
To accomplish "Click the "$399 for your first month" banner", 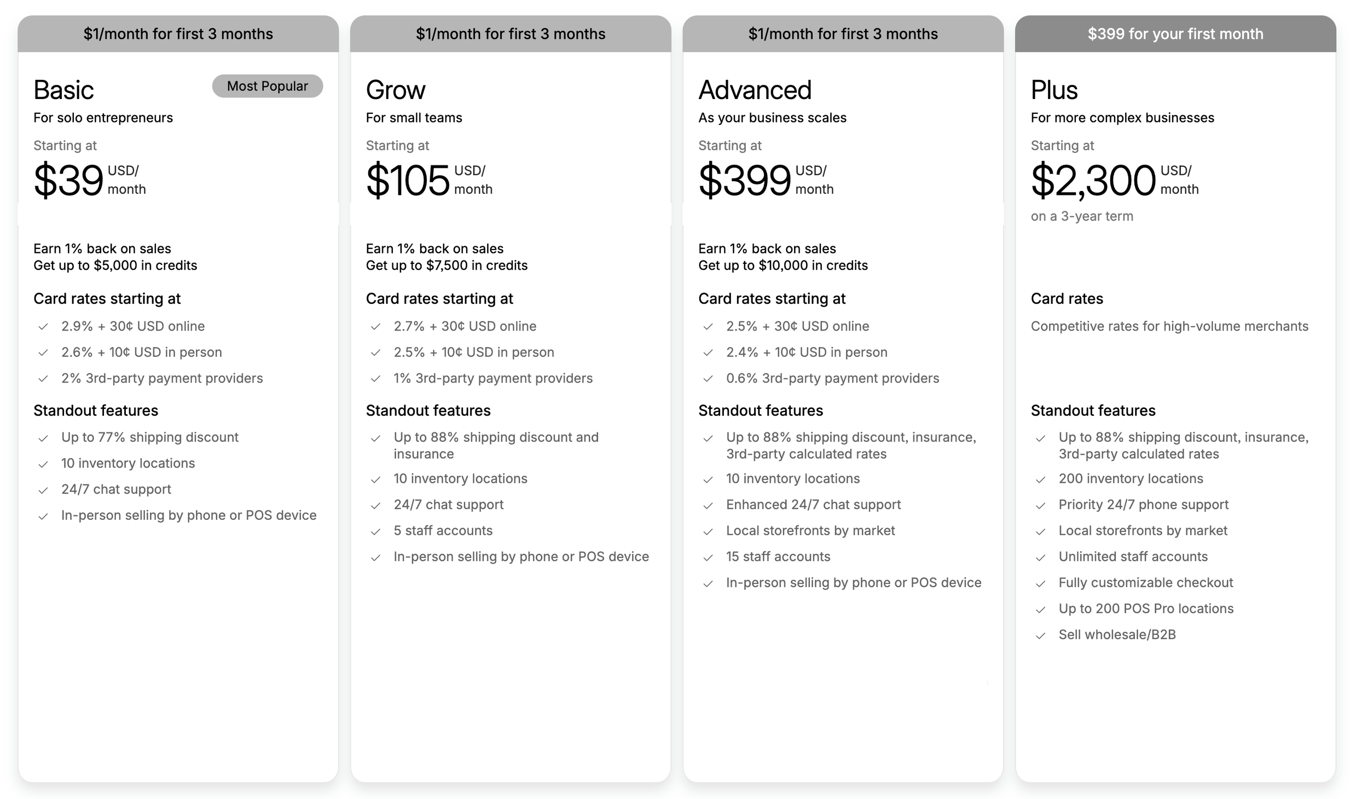I will (1175, 34).
